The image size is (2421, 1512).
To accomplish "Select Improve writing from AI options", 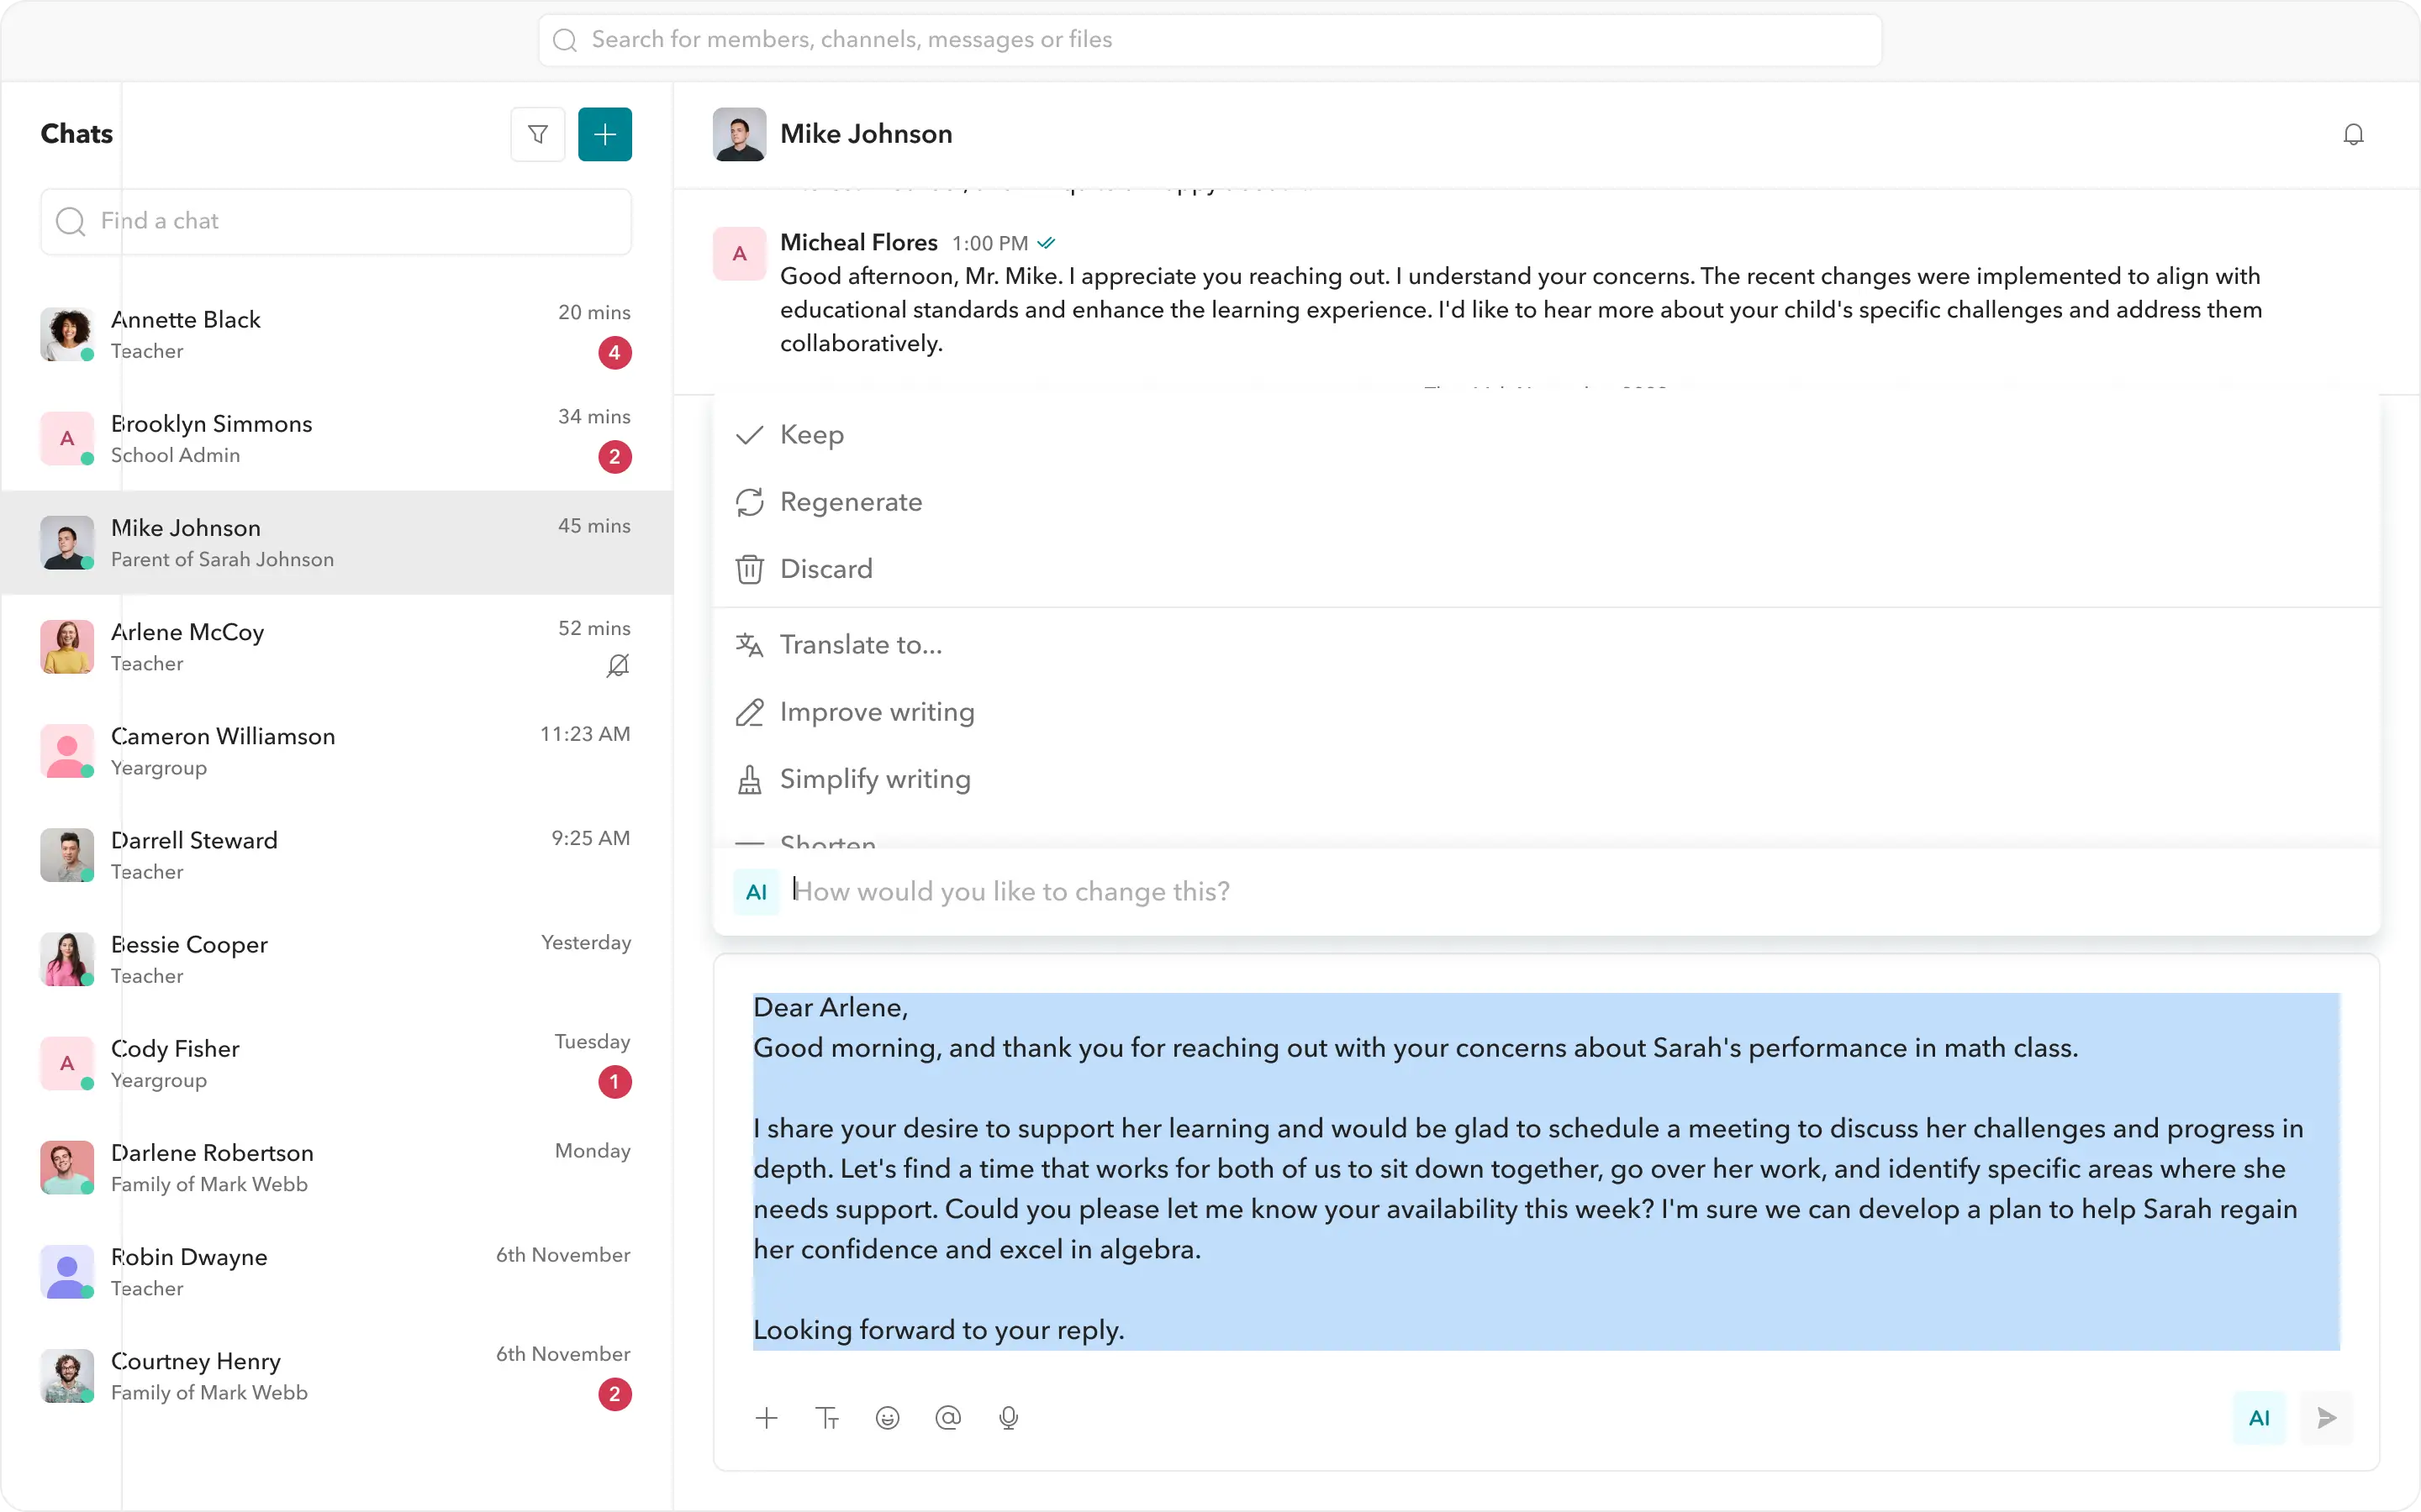I will 877,712.
